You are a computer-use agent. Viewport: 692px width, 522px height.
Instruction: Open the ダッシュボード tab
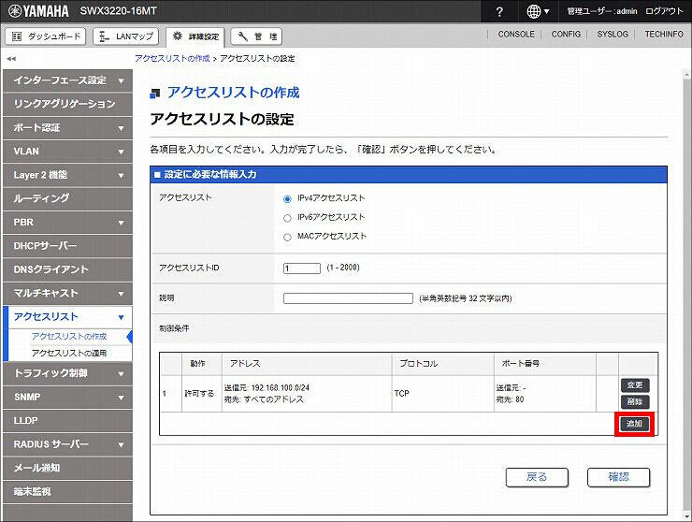pyautogui.click(x=46, y=36)
